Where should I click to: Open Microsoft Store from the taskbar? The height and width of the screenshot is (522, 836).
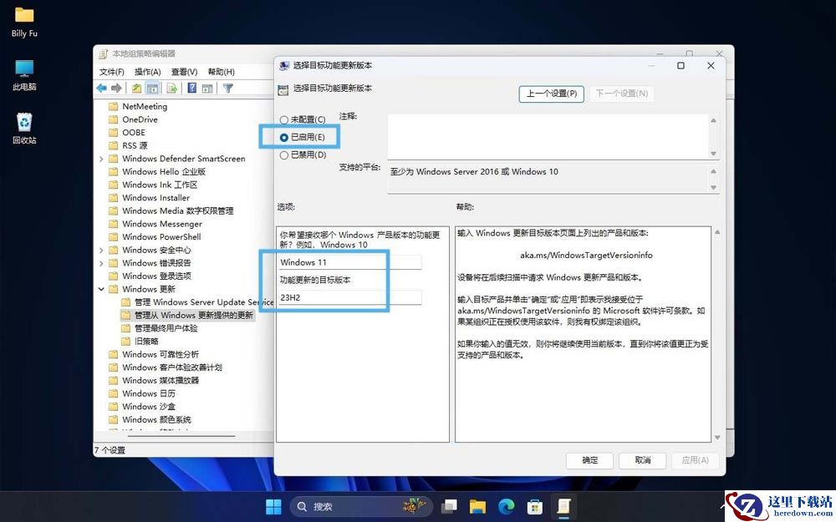tap(535, 506)
